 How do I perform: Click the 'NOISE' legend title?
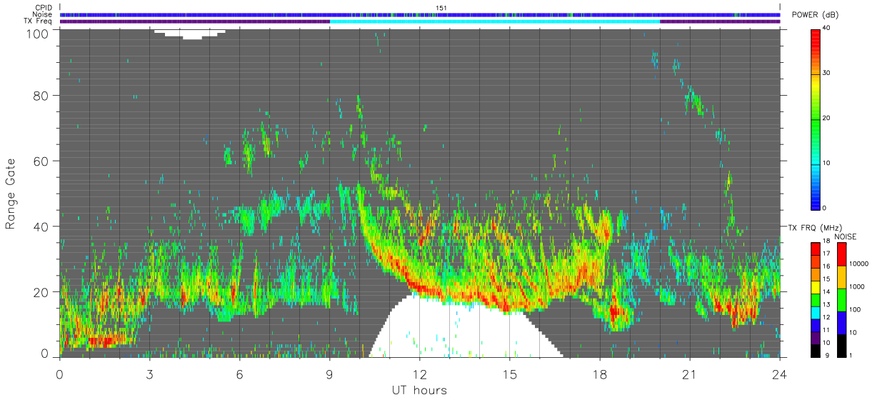pyautogui.click(x=847, y=236)
